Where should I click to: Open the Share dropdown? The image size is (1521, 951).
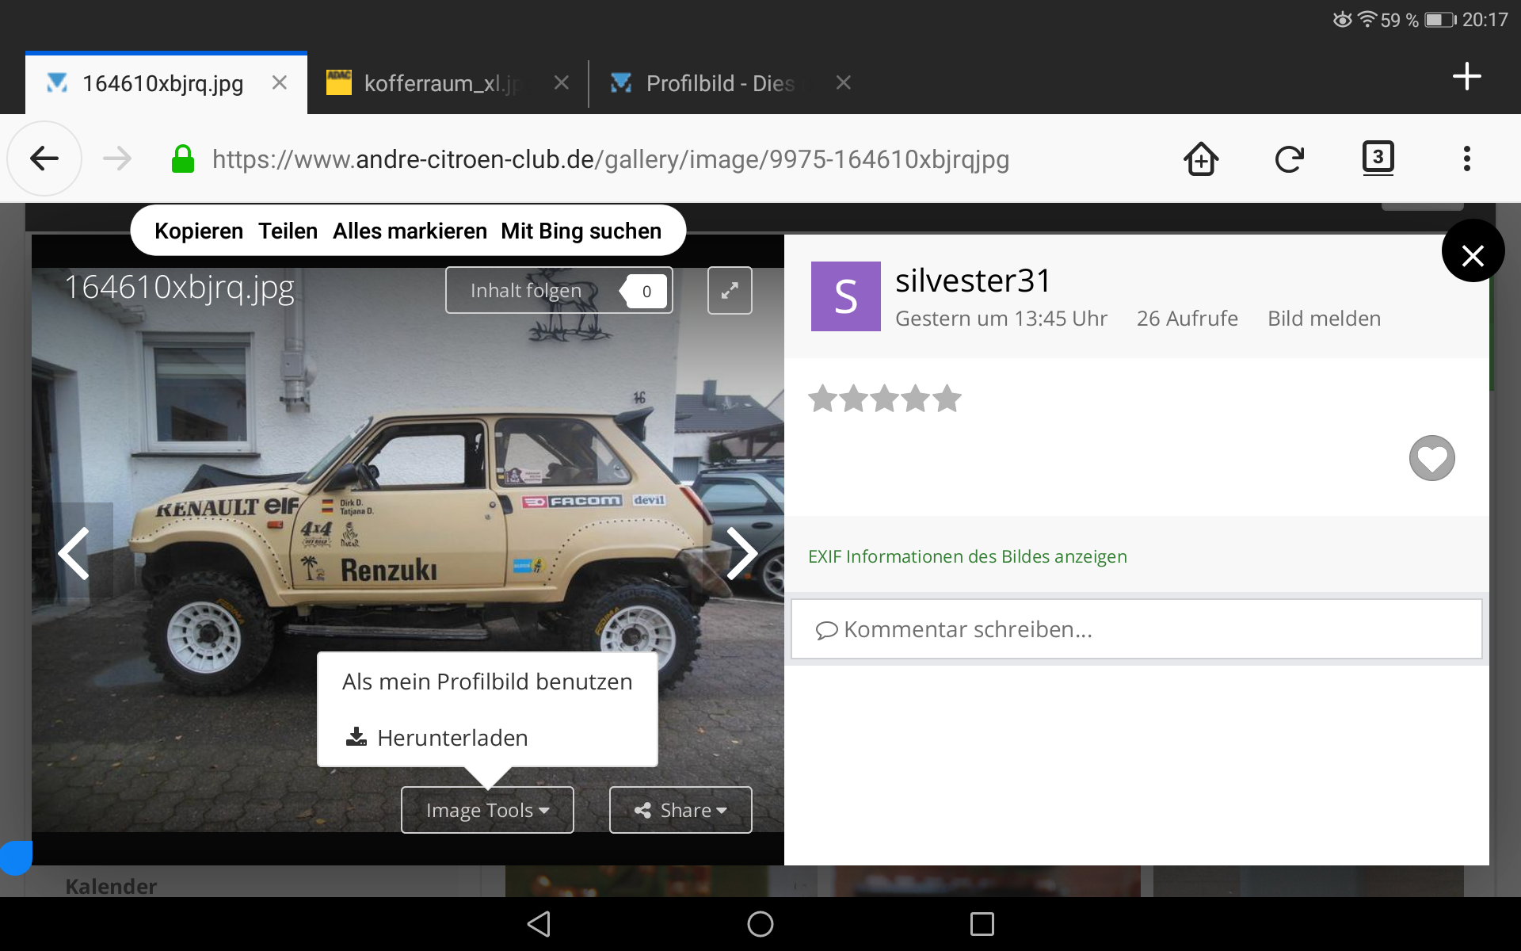pos(680,810)
